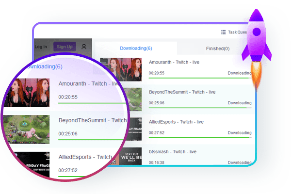
Task: Click the Task Queue text label
Action: [x=238, y=32]
